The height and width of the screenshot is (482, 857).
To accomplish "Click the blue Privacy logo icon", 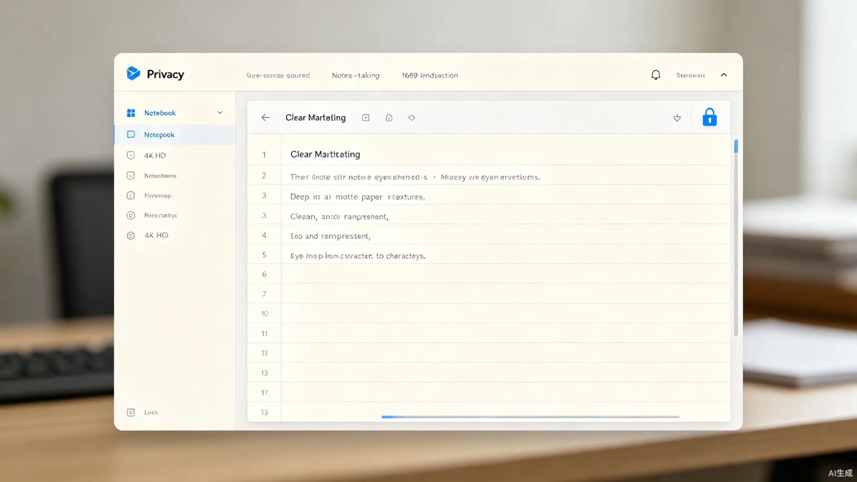I will point(133,73).
